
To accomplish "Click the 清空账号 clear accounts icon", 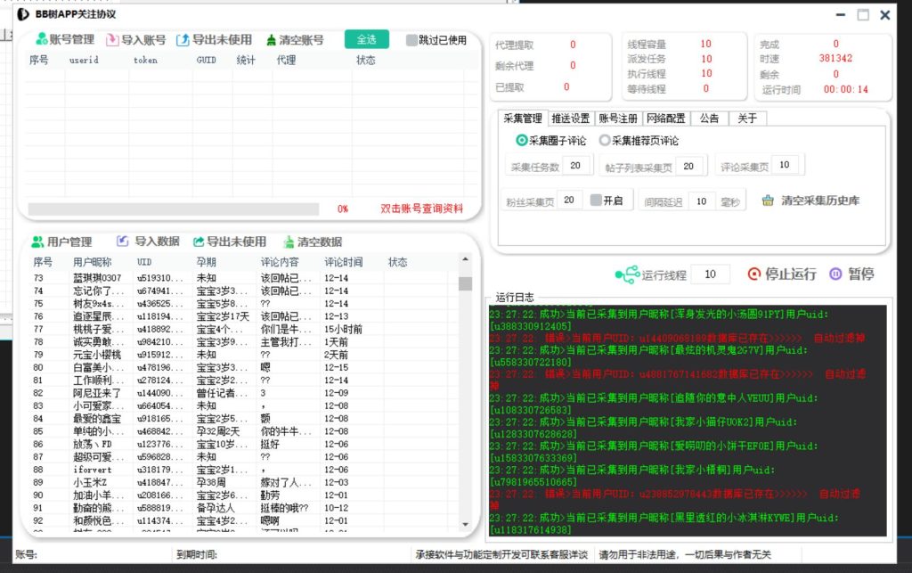I will point(272,40).
